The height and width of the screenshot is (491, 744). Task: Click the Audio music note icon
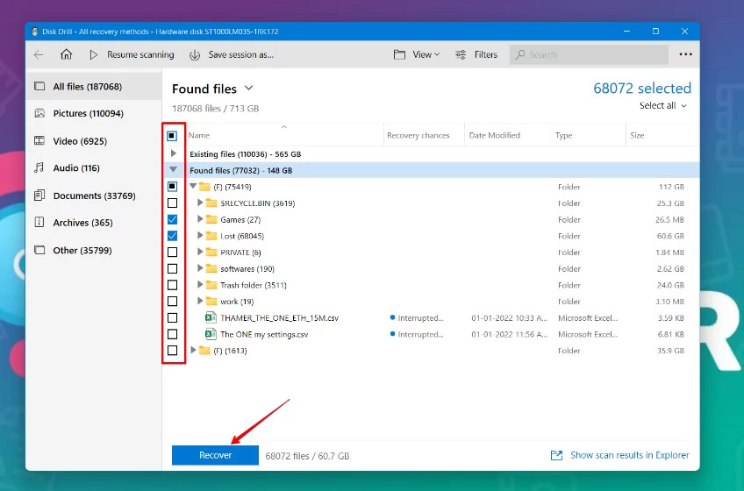(39, 168)
